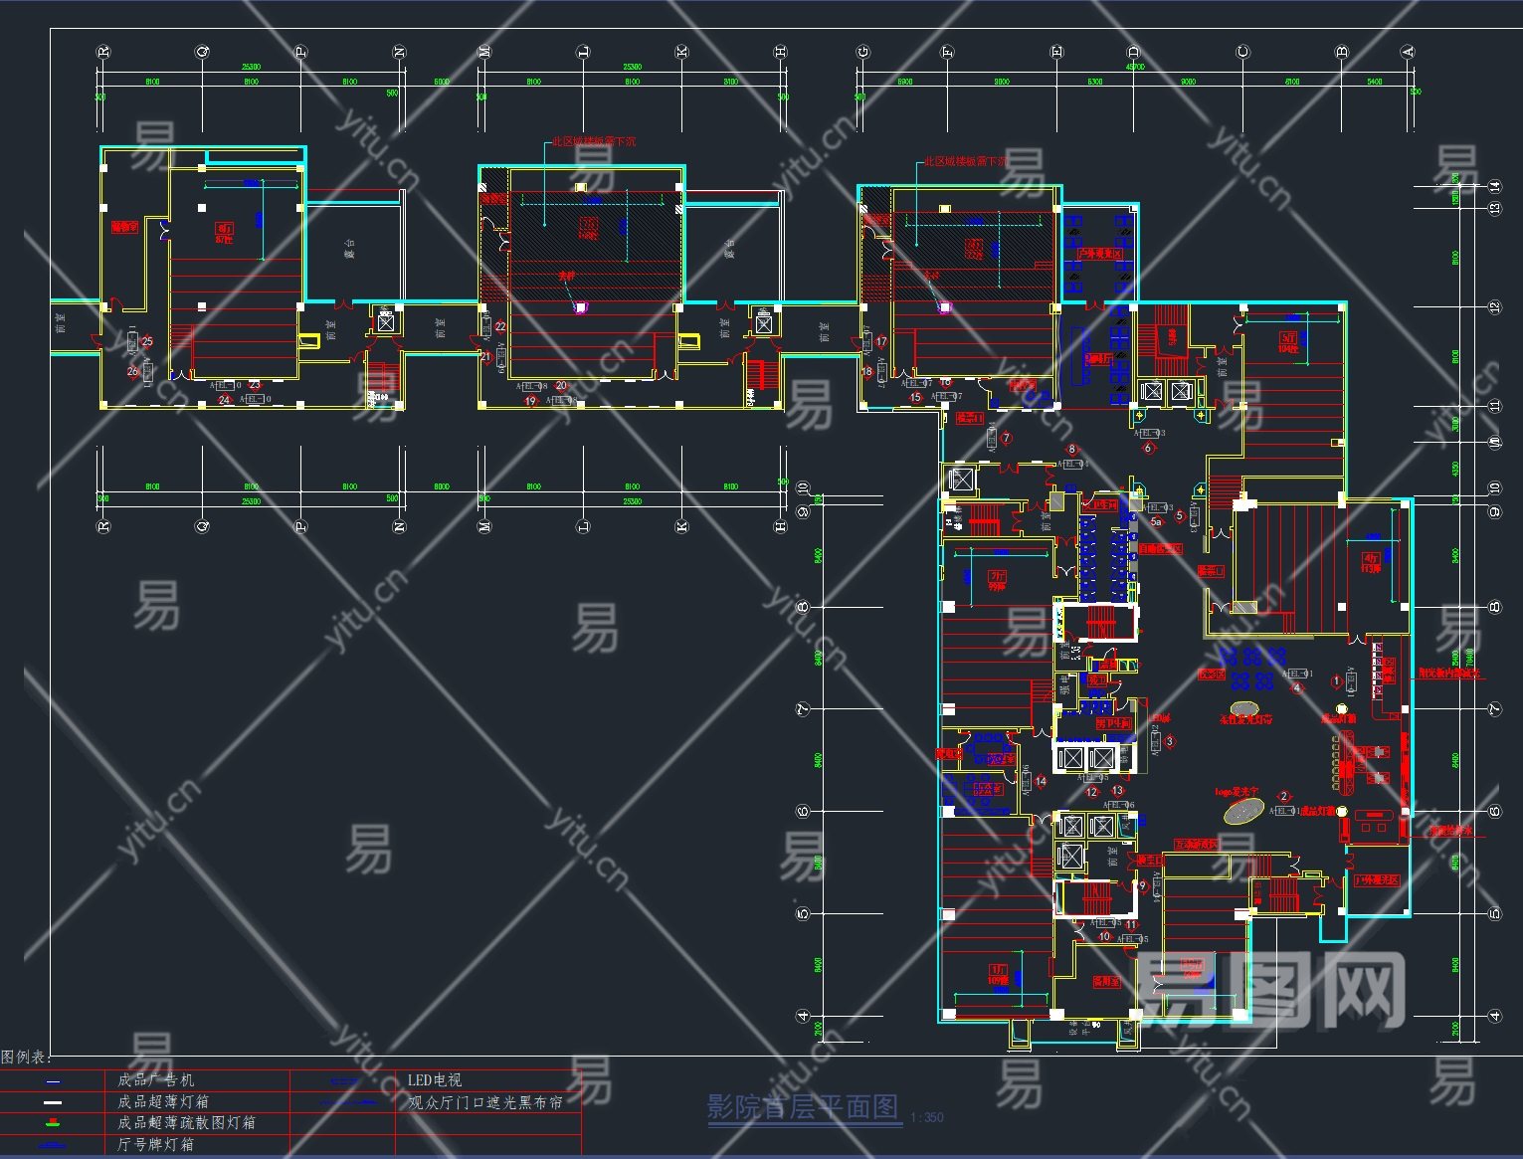Pick the red numbered marker 5a
1523x1159 pixels.
pyautogui.click(x=1156, y=521)
